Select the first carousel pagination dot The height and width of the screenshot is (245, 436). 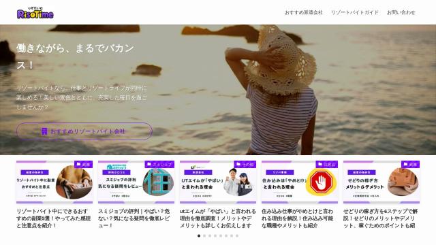199,236
